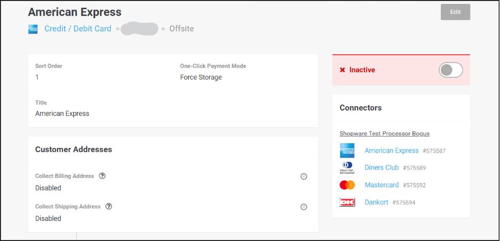Open the American Express connector link
The width and height of the screenshot is (500, 241).
point(392,150)
